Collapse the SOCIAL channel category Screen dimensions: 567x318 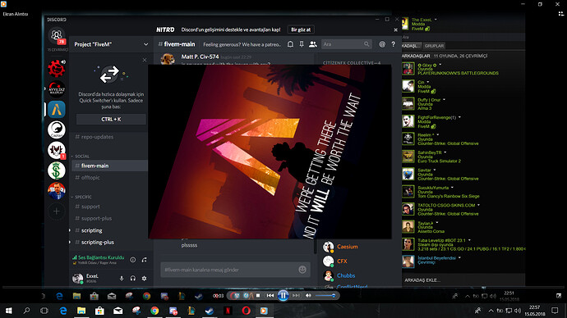pyautogui.click(x=81, y=157)
